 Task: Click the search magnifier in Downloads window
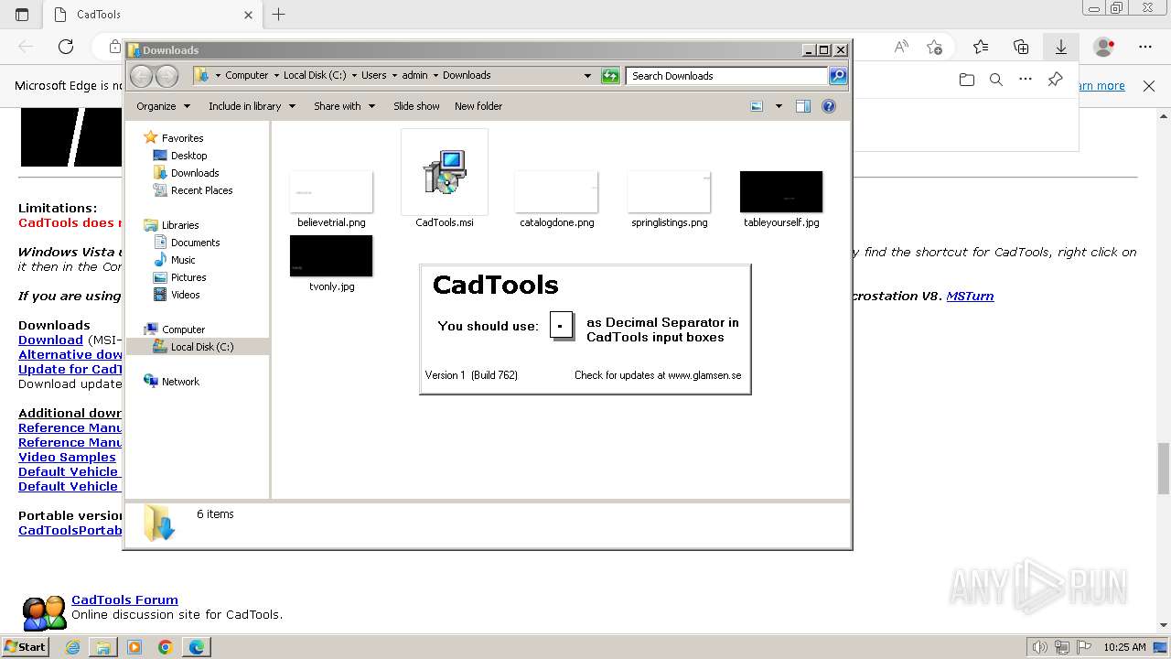(x=838, y=76)
